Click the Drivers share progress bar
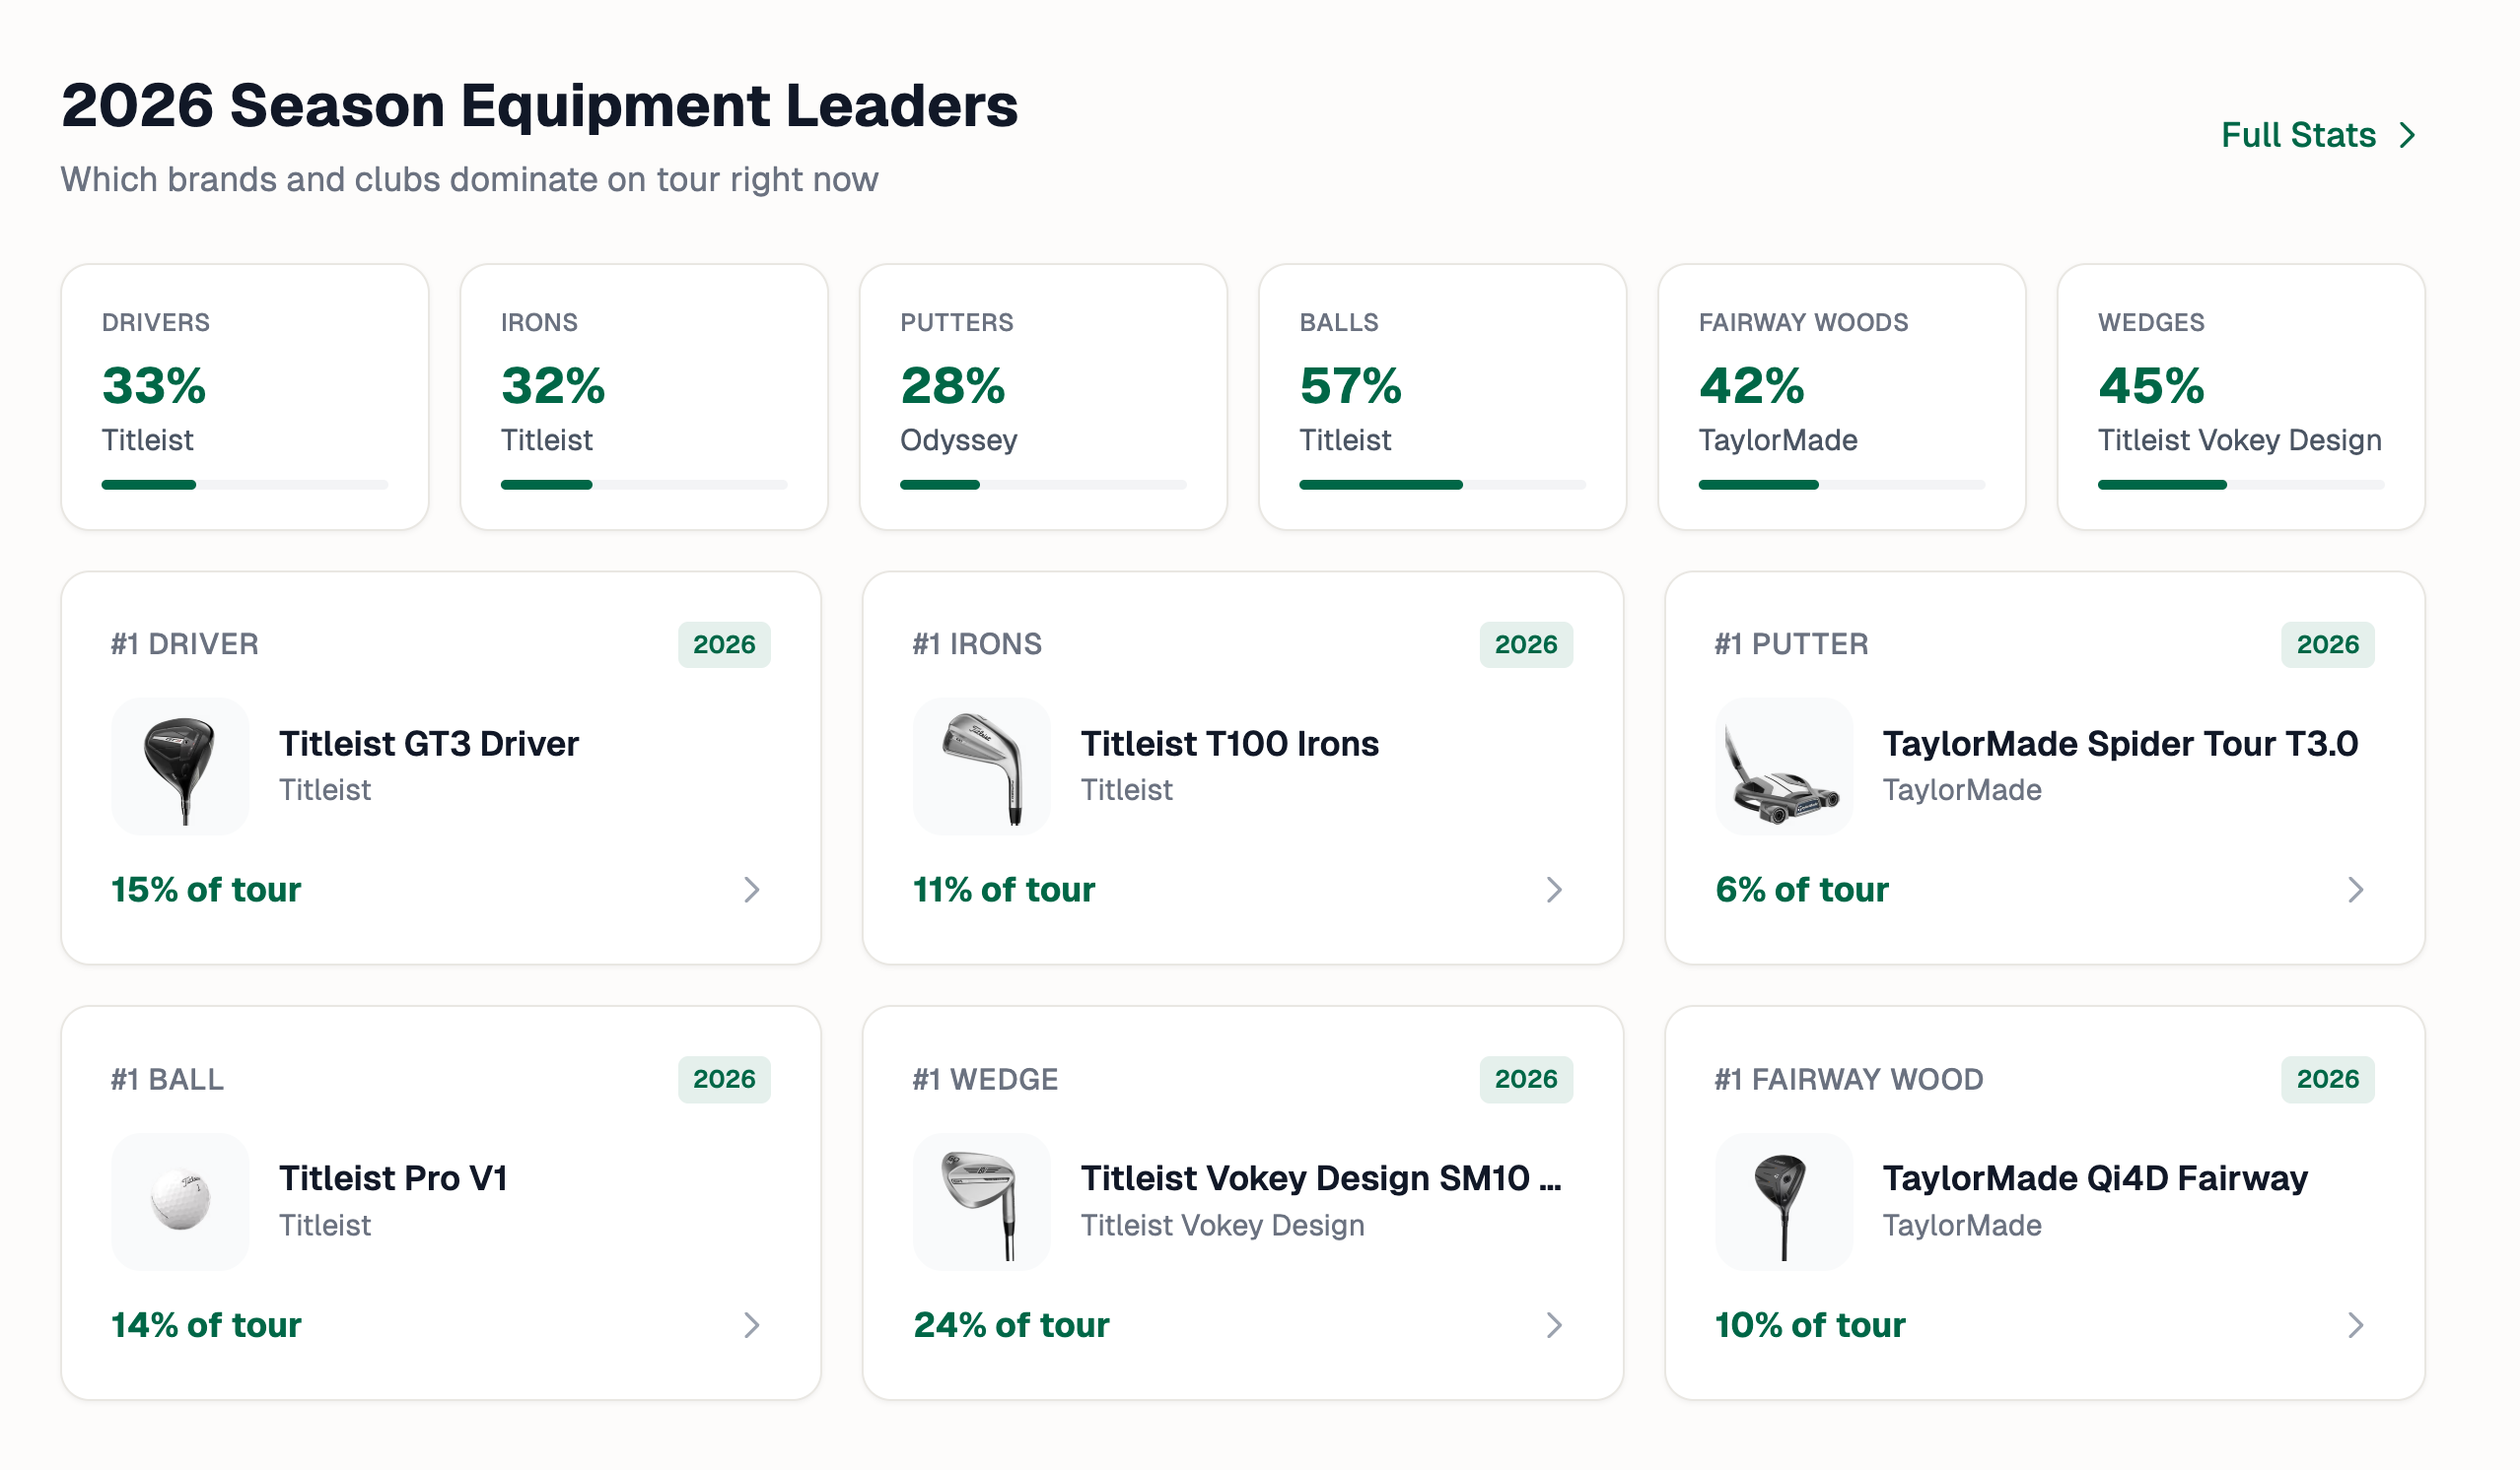The height and width of the screenshot is (1470, 2520). tap(245, 485)
